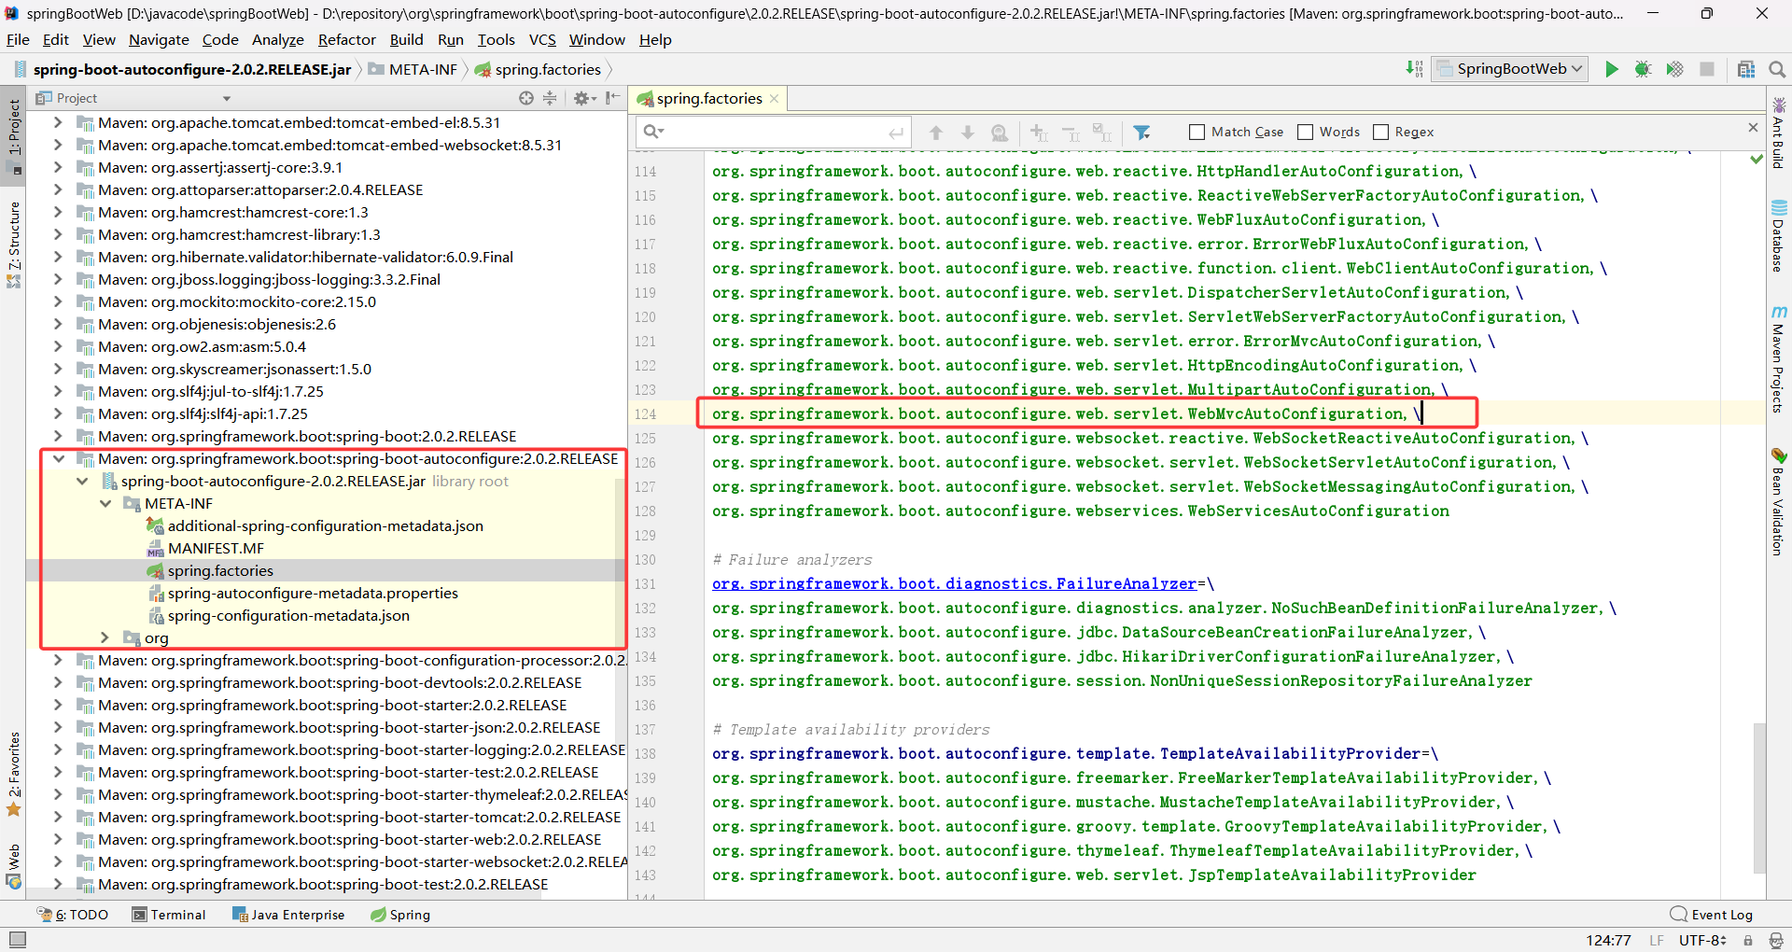Click the find text input field
The height and width of the screenshot is (952, 1792).
coord(775,132)
